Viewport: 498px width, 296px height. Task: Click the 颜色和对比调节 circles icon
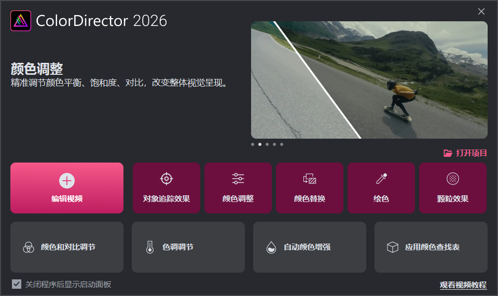[29, 247]
